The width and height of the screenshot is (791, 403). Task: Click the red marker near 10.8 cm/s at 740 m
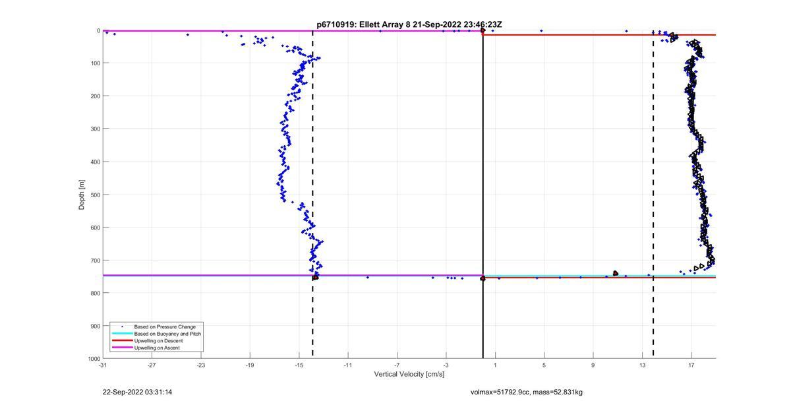[x=615, y=273]
